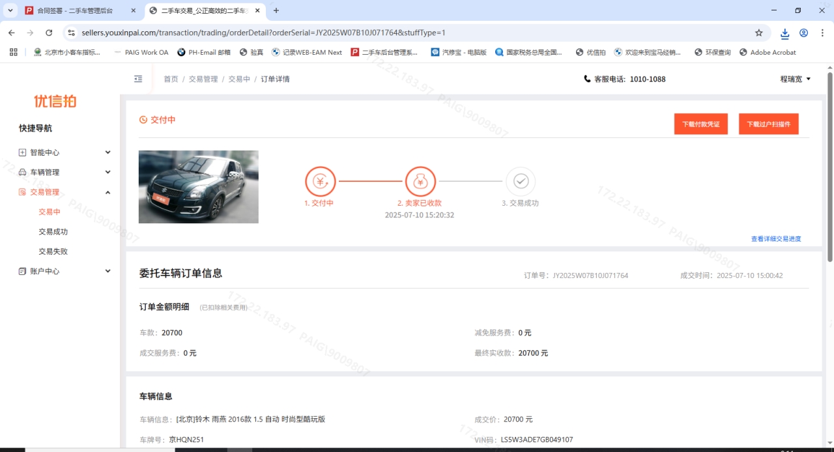The height and width of the screenshot is (452, 834).
Task: Go to the 首页 breadcrumb
Action: coord(171,79)
